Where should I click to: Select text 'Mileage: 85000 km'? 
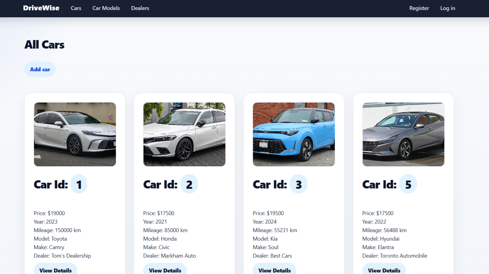click(x=165, y=230)
